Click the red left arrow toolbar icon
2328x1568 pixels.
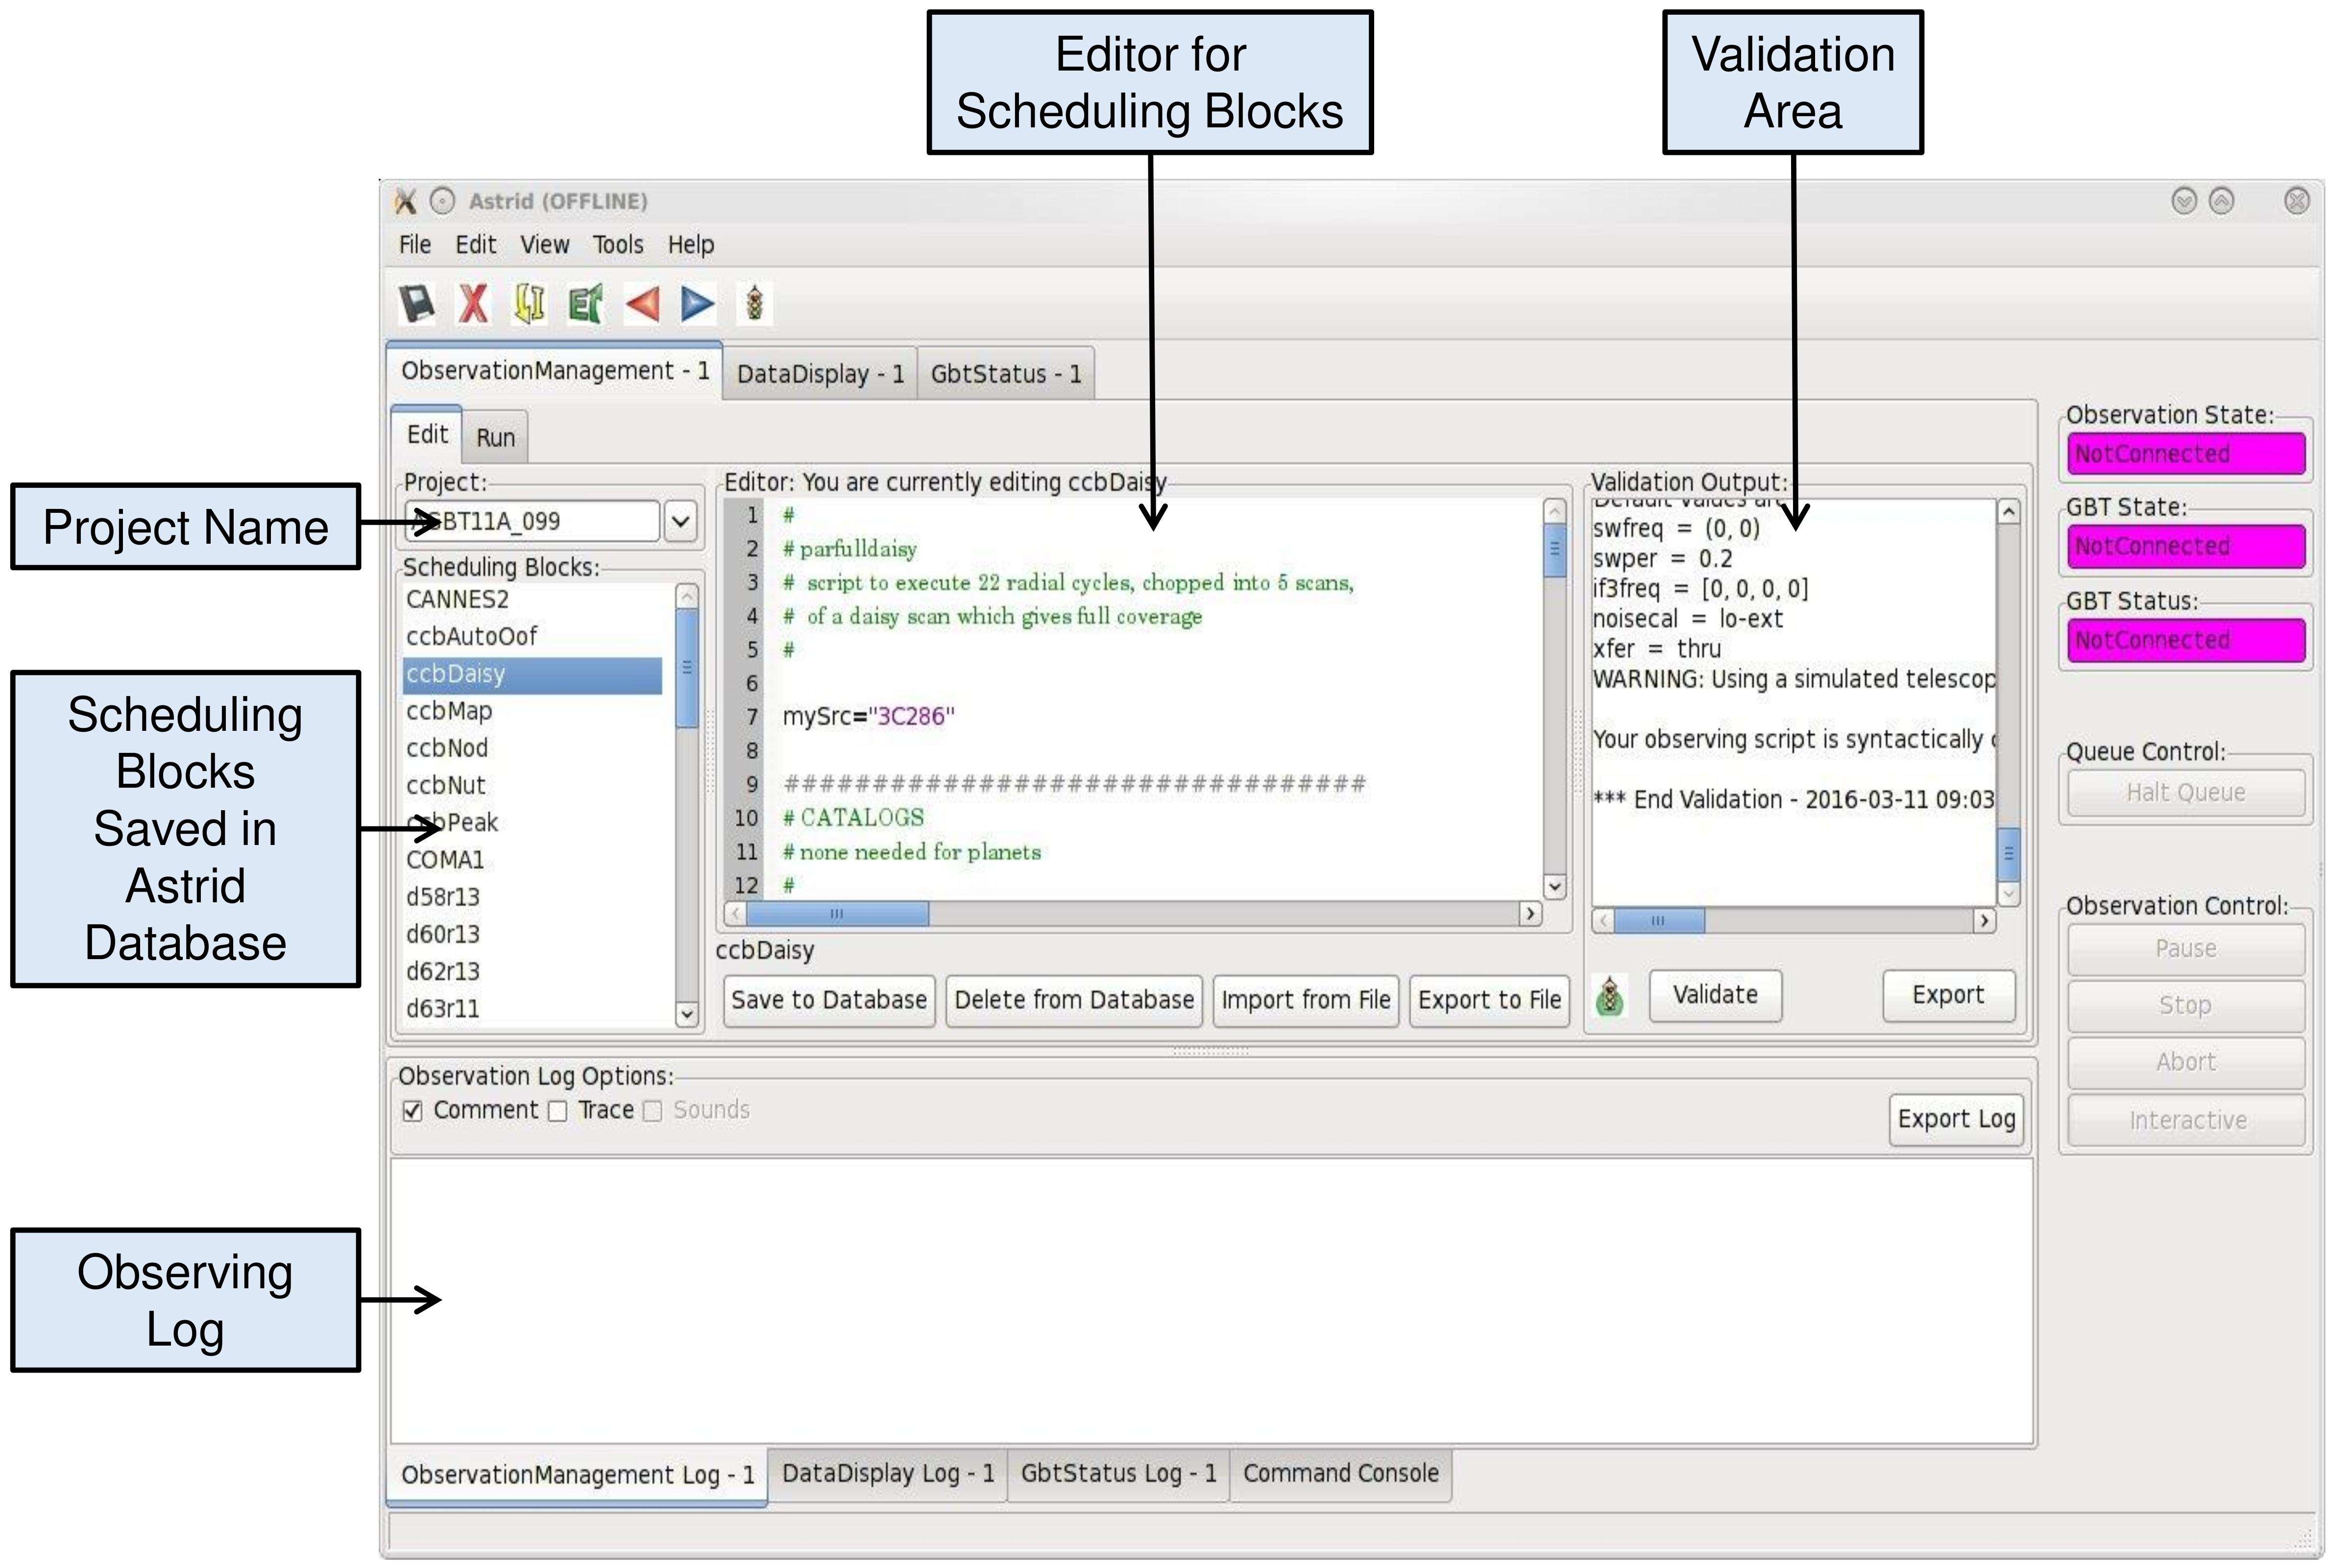pos(642,303)
